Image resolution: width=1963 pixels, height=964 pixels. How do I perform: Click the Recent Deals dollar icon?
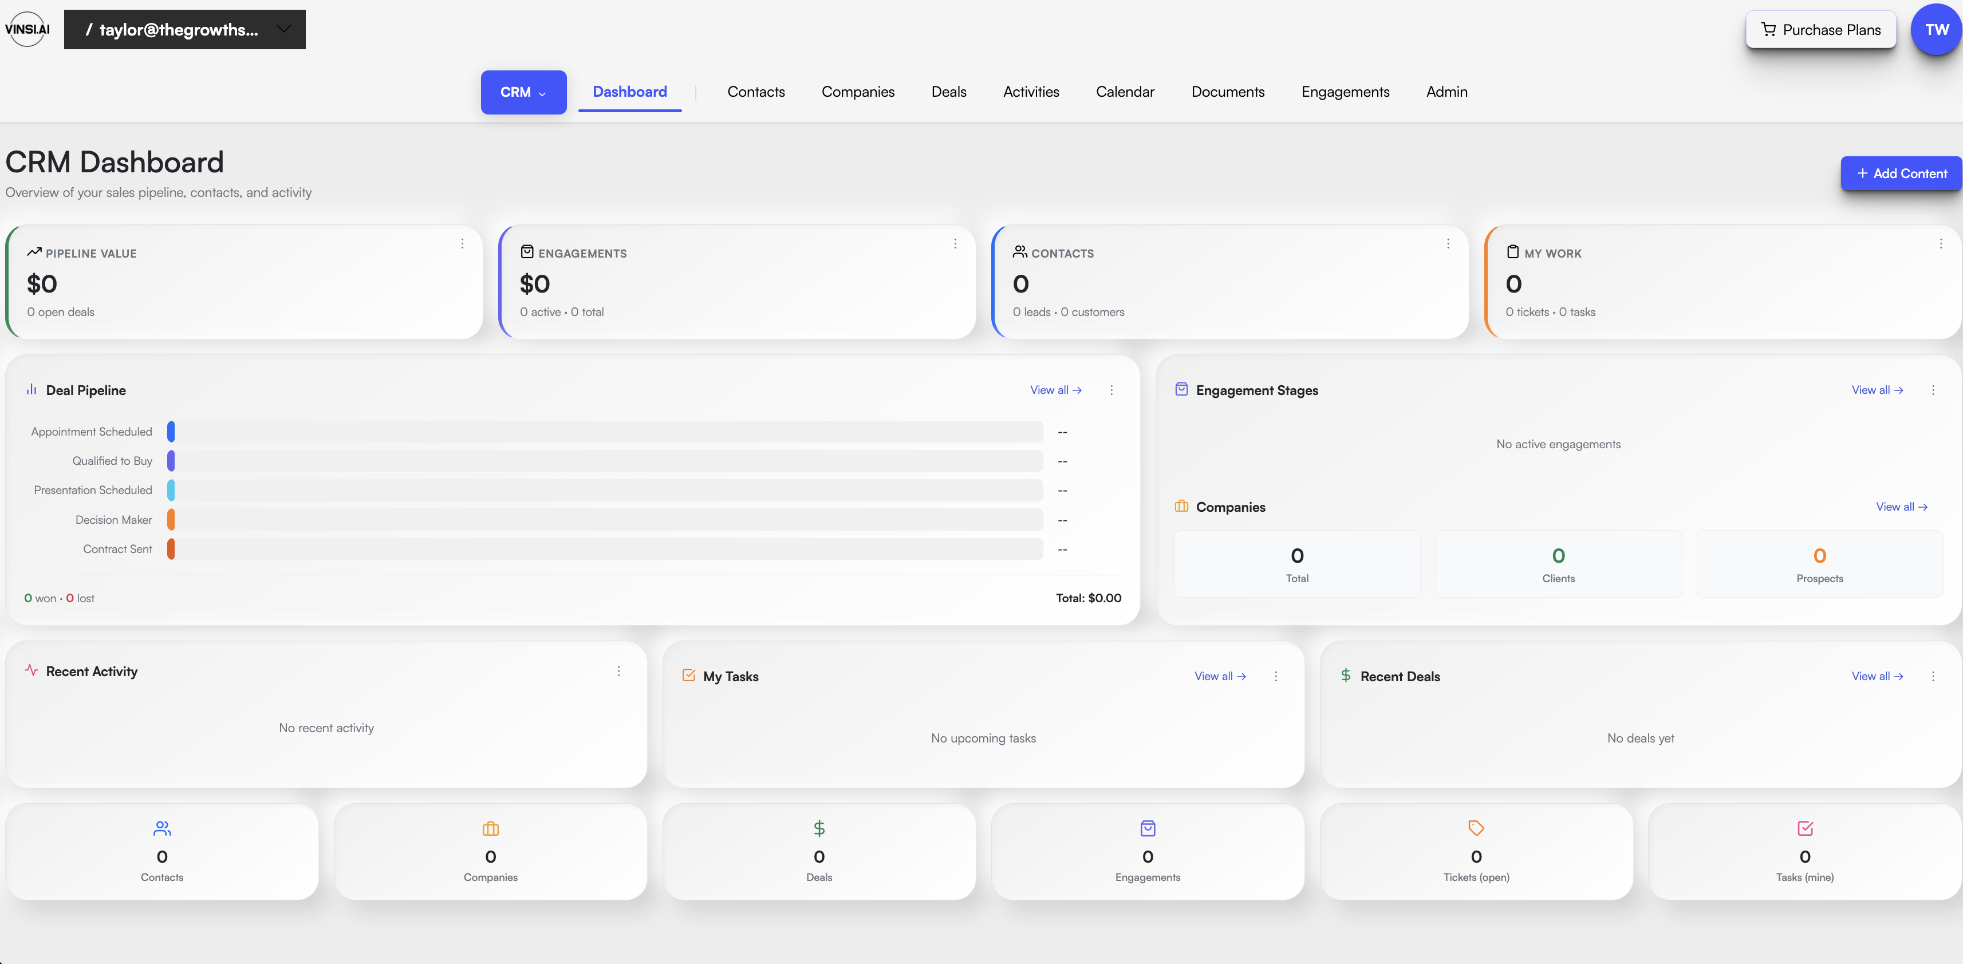pyautogui.click(x=1346, y=675)
